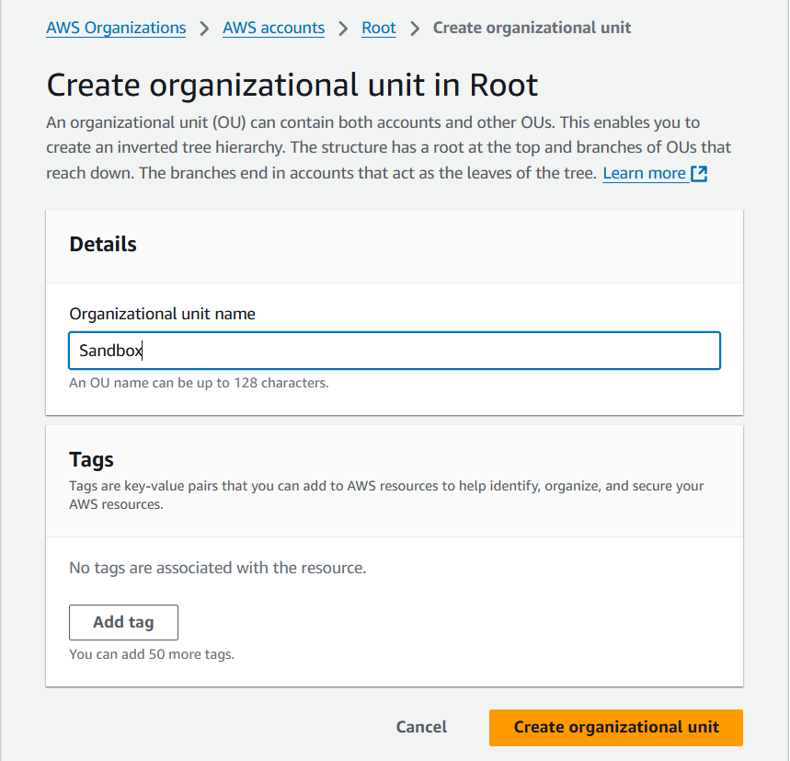790x761 pixels.
Task: Open the Learn more link
Action: [645, 173]
